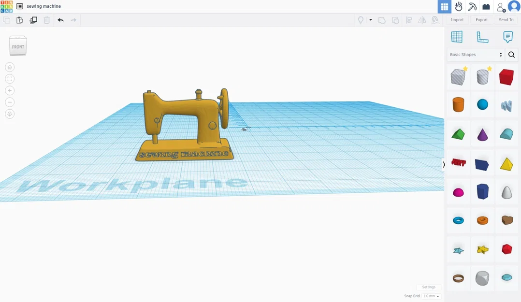Click the Workplane tool icon
The image size is (521, 302).
tap(457, 37)
